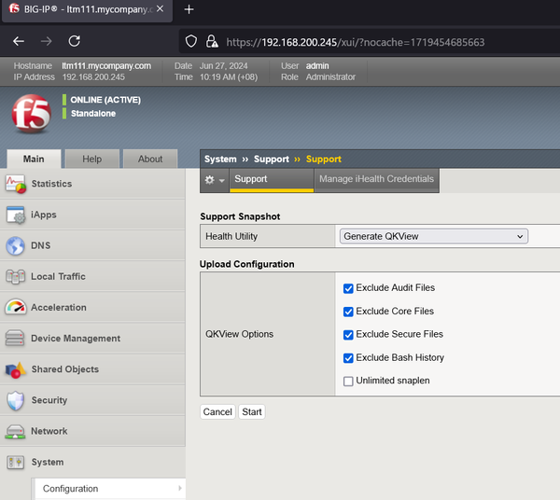Click the Security shield icon
560x500 pixels.
point(16,400)
